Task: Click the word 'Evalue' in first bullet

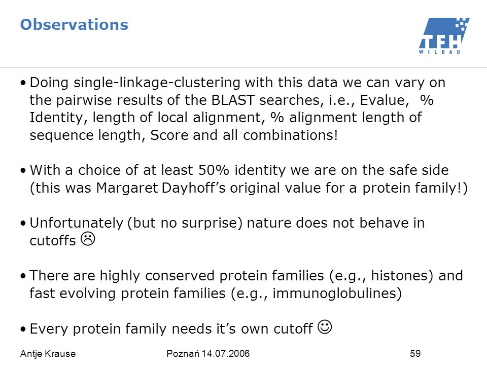Action: (x=382, y=100)
